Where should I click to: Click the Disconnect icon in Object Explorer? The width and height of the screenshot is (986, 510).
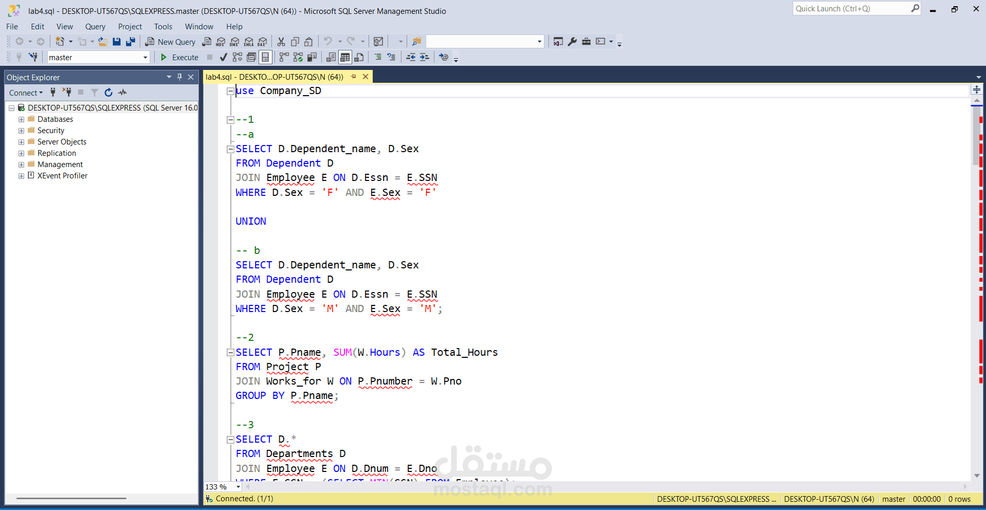pyautogui.click(x=67, y=93)
